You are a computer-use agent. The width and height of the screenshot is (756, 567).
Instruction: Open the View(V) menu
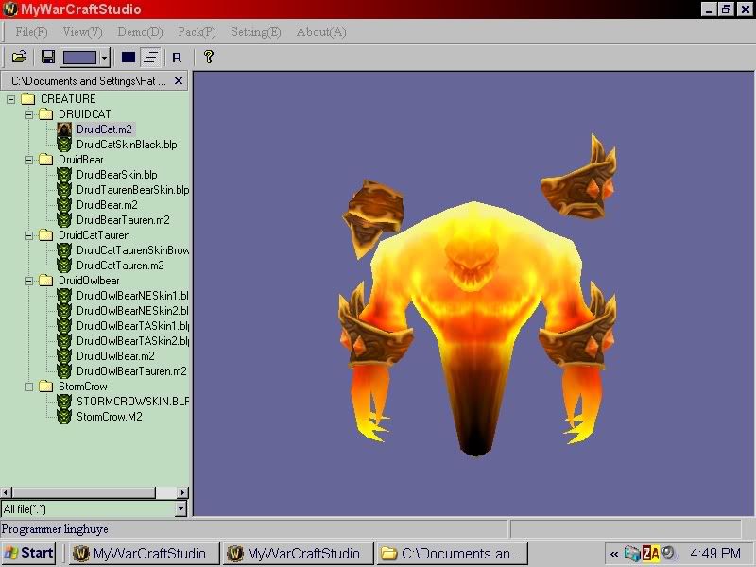[82, 32]
